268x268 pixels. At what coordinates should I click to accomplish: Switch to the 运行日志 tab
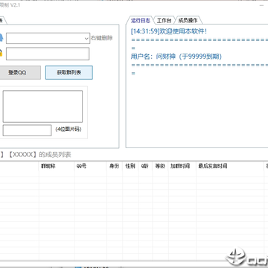[141, 20]
